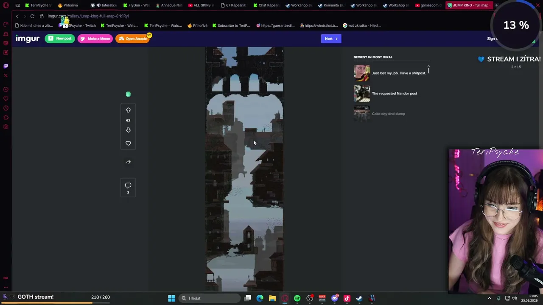Open the 'Kdo má dnes a zítr...' bookmark

34,25
